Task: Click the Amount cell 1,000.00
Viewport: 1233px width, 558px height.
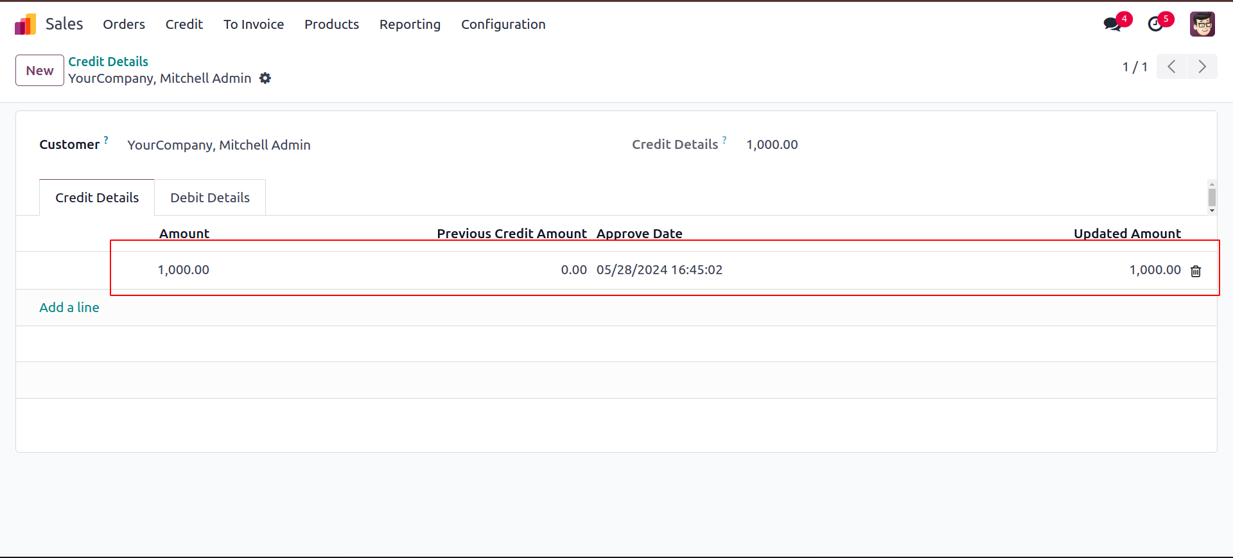Action: coord(184,270)
